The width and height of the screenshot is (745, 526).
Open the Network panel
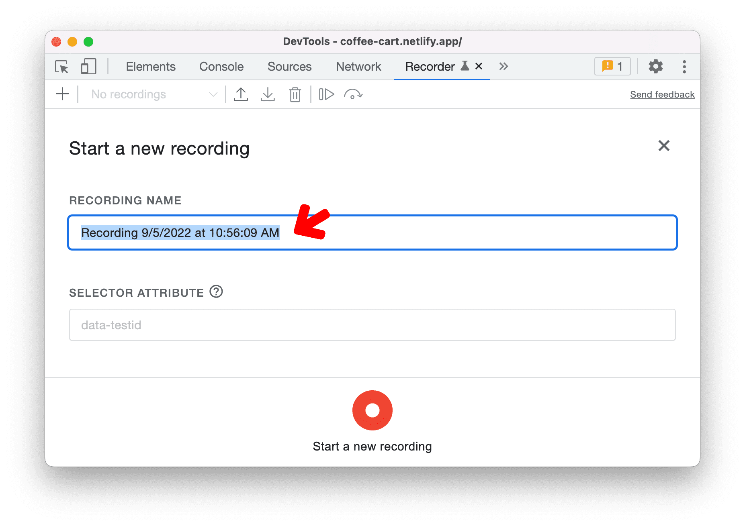[358, 67]
